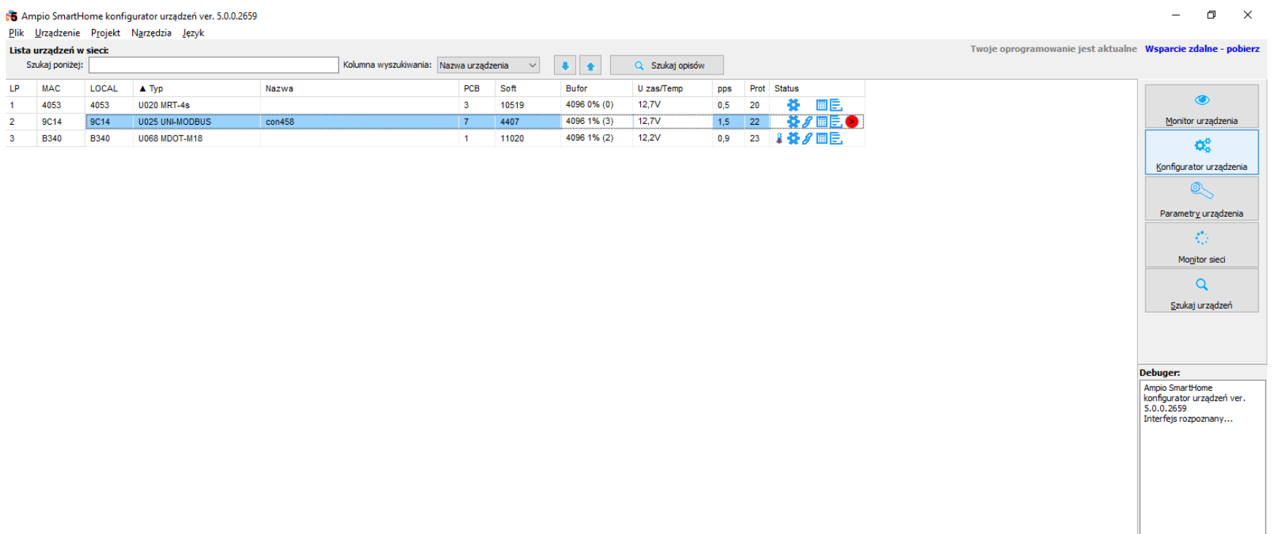Click inside the Debuger log box
1273x534 pixels.
pos(1202,457)
